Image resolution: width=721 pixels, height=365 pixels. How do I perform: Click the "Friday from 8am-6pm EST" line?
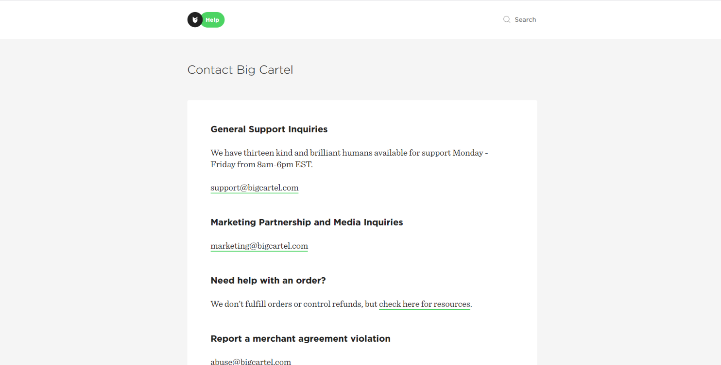click(x=261, y=164)
